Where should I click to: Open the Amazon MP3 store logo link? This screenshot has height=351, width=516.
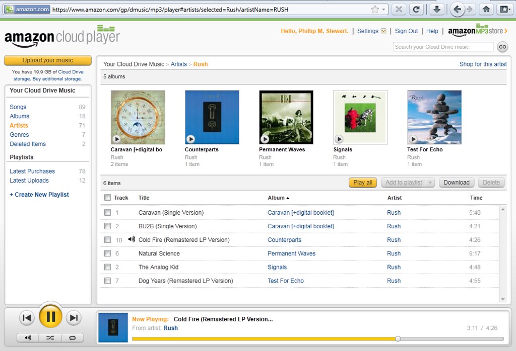tap(478, 31)
